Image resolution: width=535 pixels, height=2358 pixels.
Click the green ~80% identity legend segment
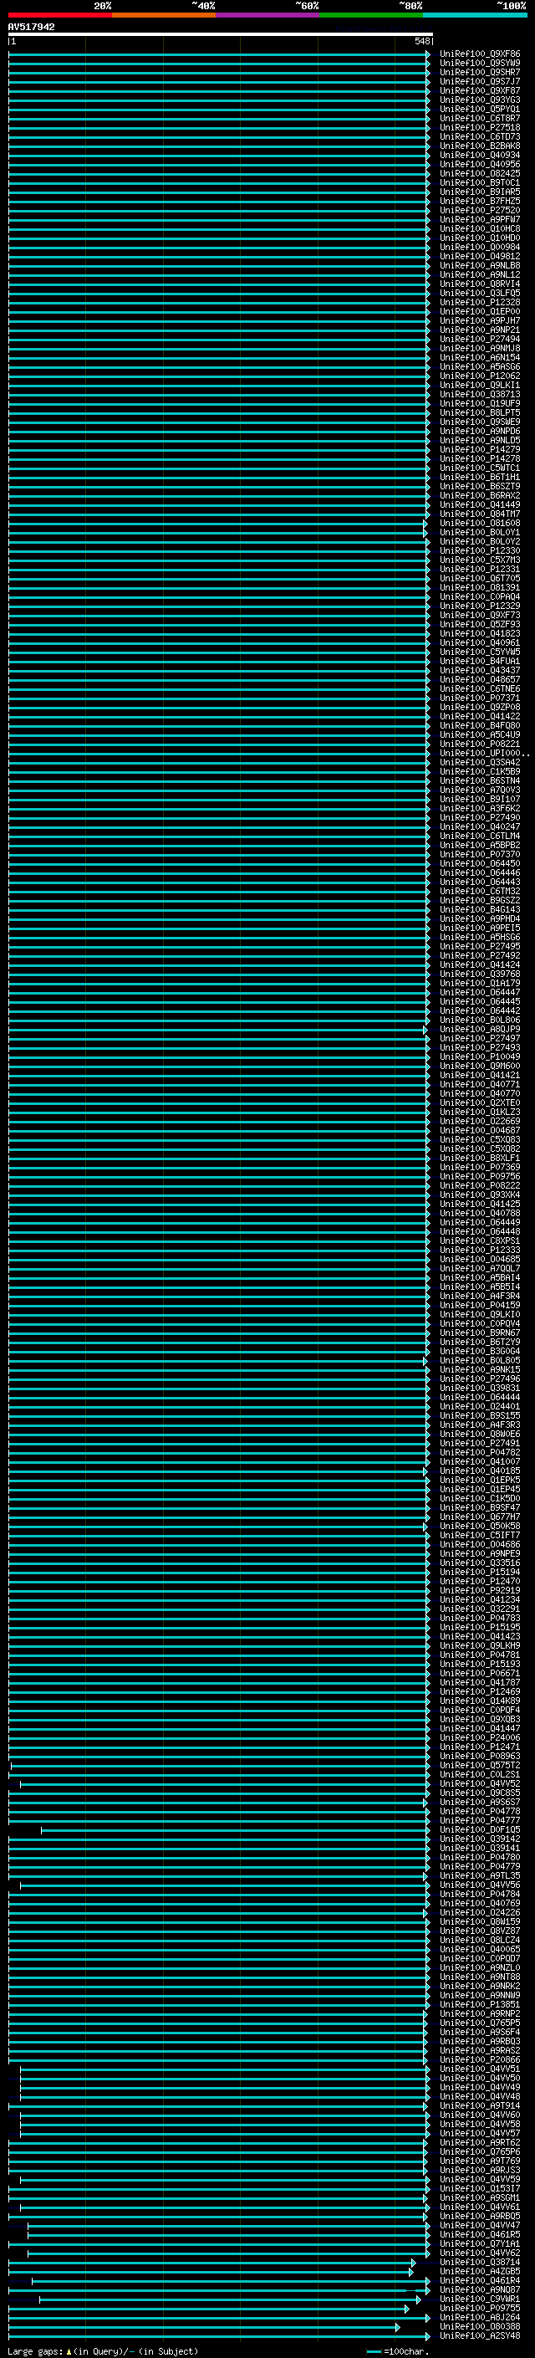[x=371, y=15]
